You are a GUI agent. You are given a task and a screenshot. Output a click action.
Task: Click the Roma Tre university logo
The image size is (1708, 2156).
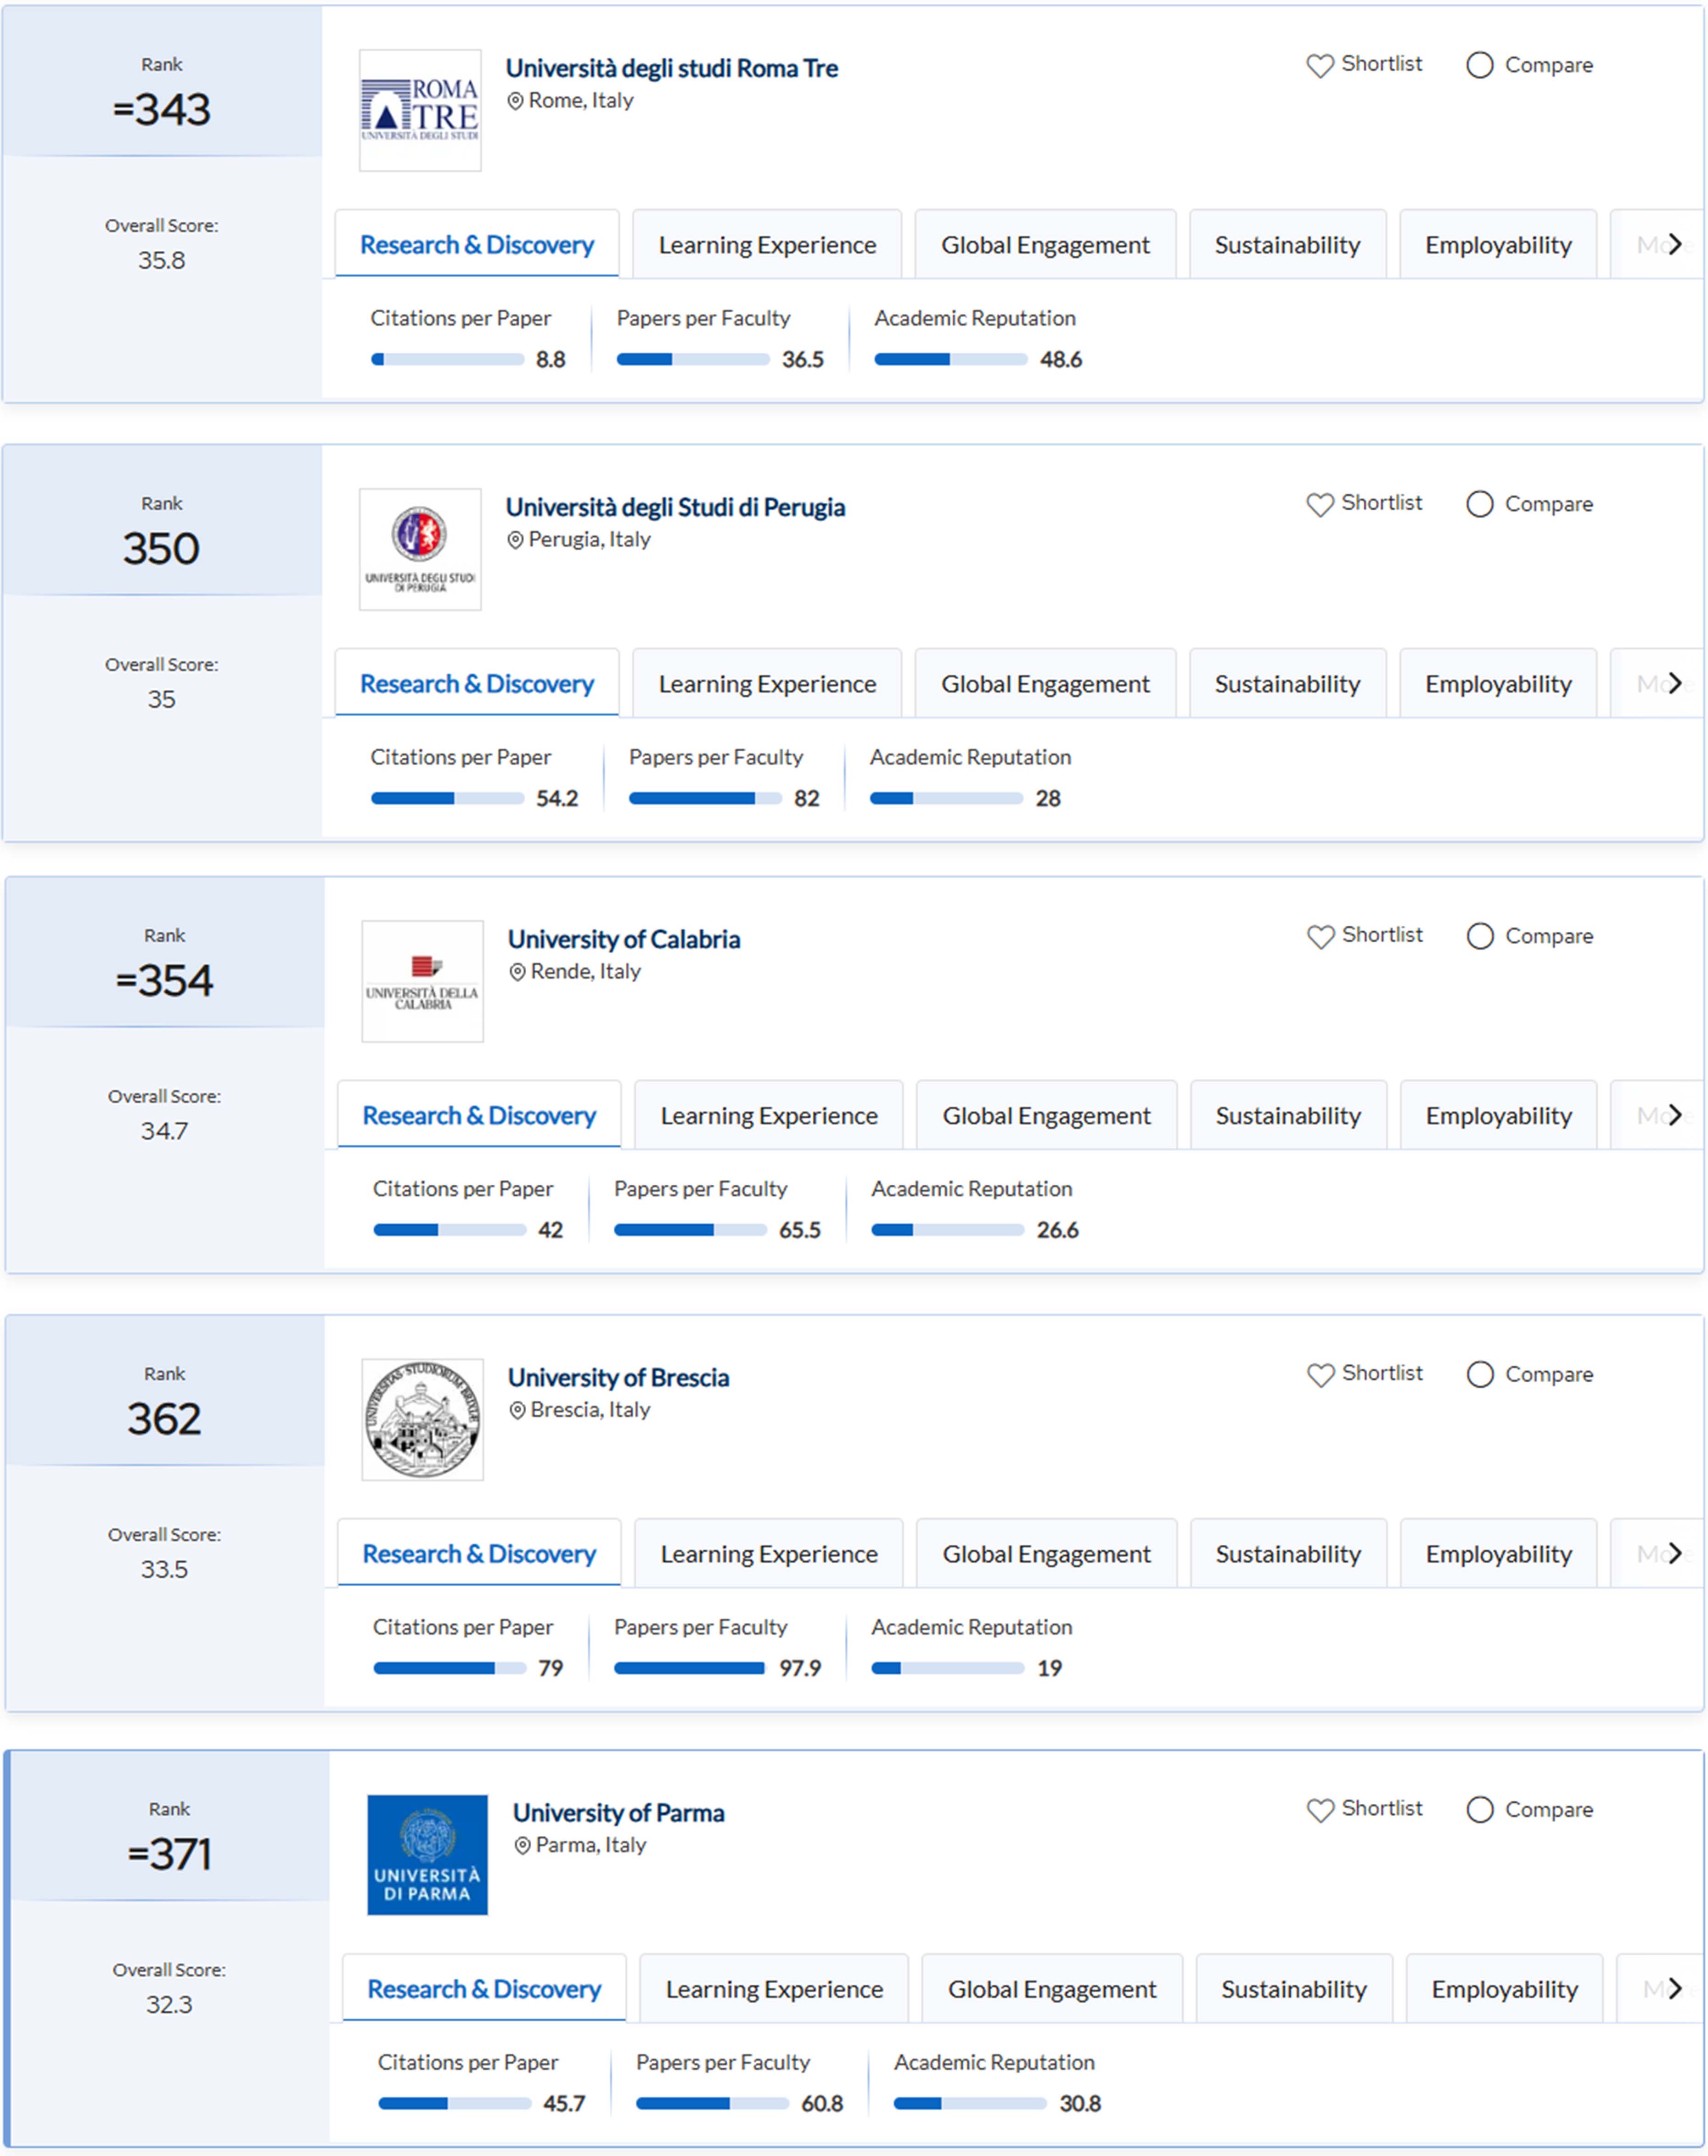tap(420, 111)
